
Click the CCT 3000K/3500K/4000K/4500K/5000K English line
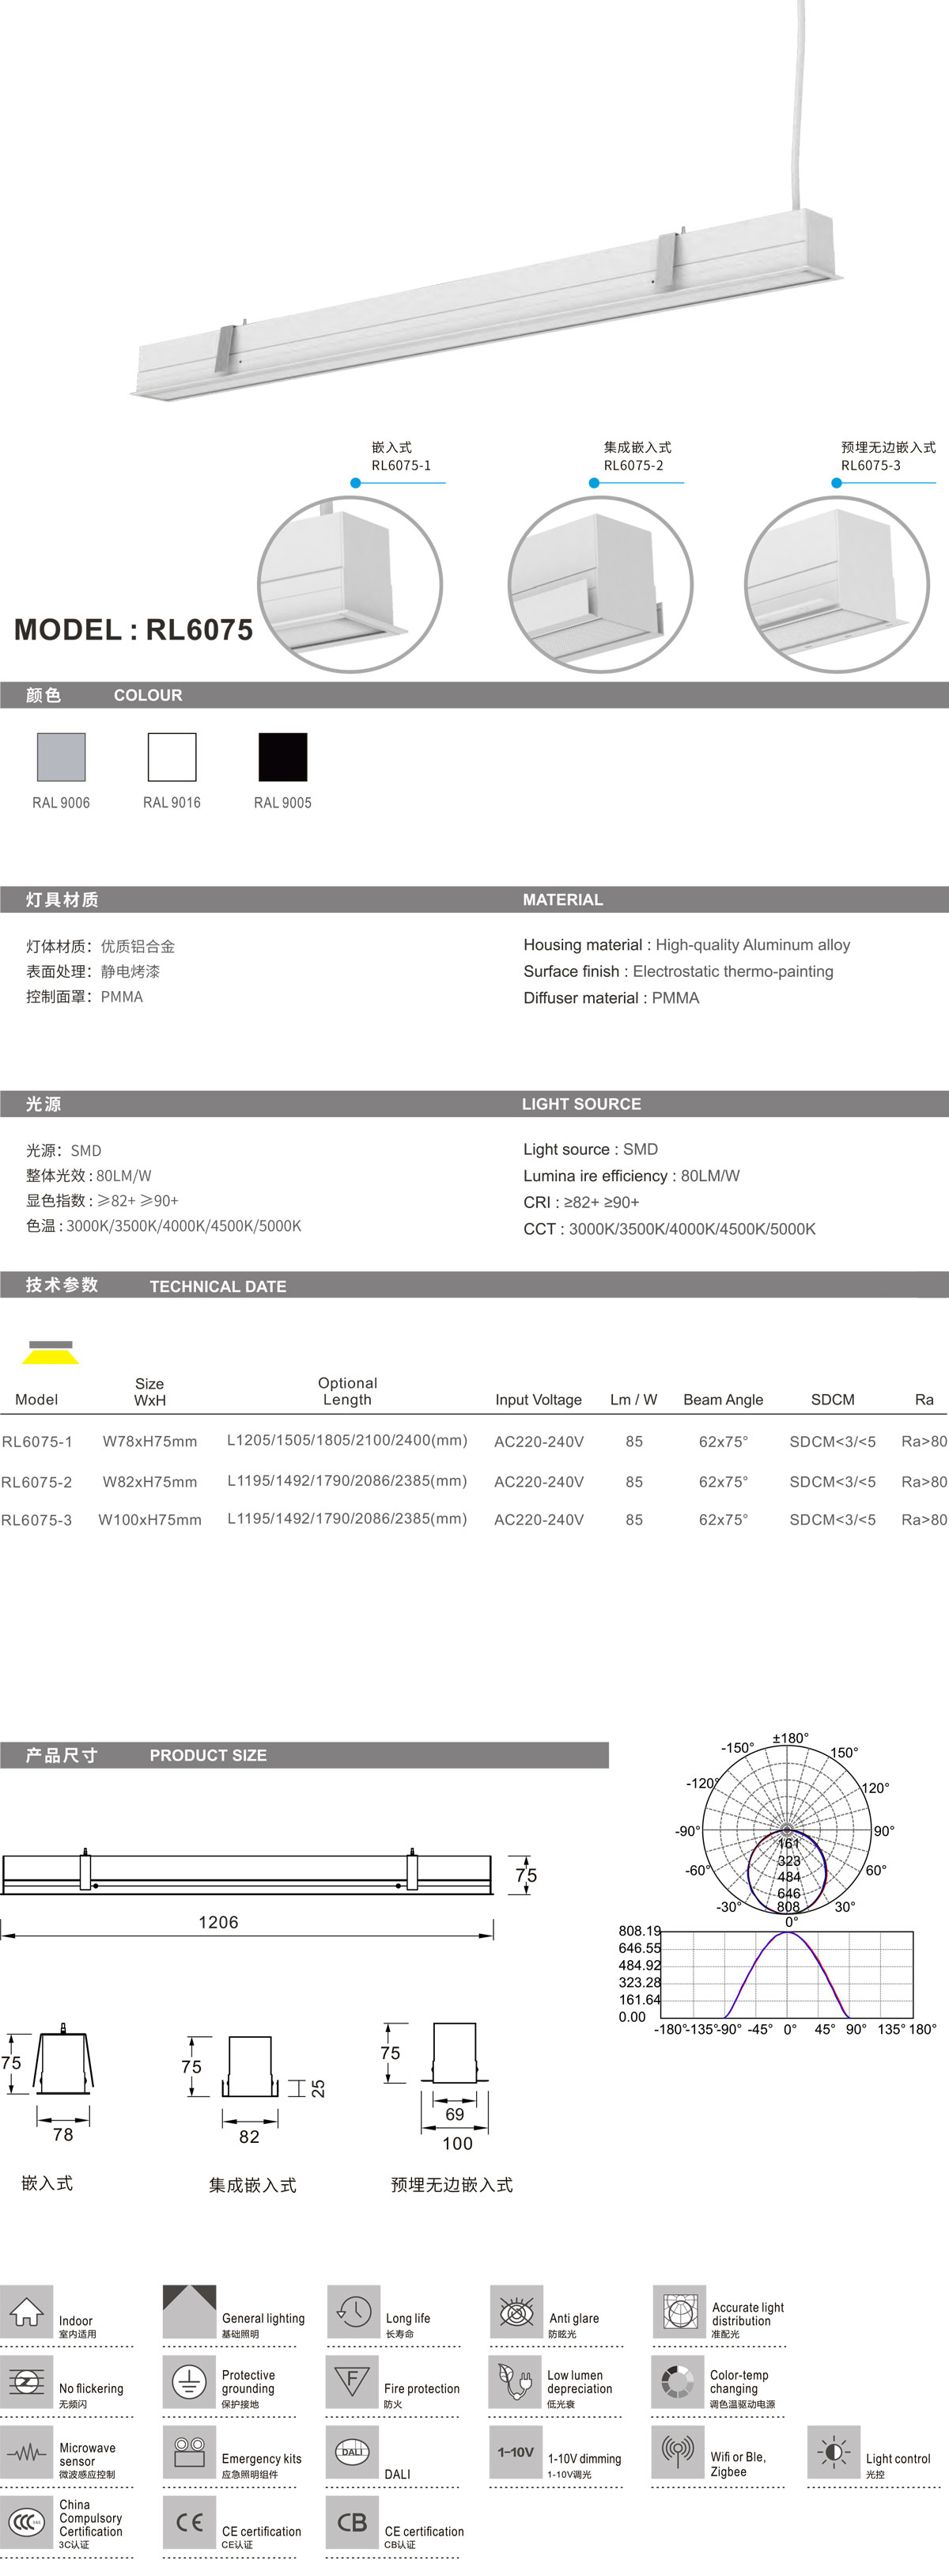click(x=669, y=1229)
